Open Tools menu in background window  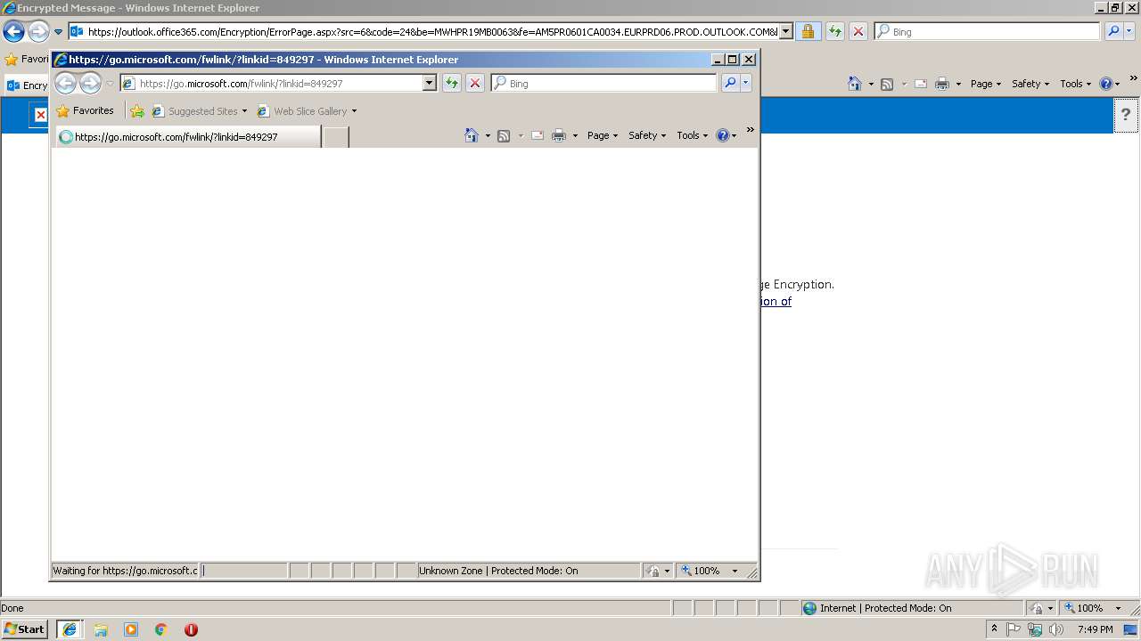(1075, 84)
